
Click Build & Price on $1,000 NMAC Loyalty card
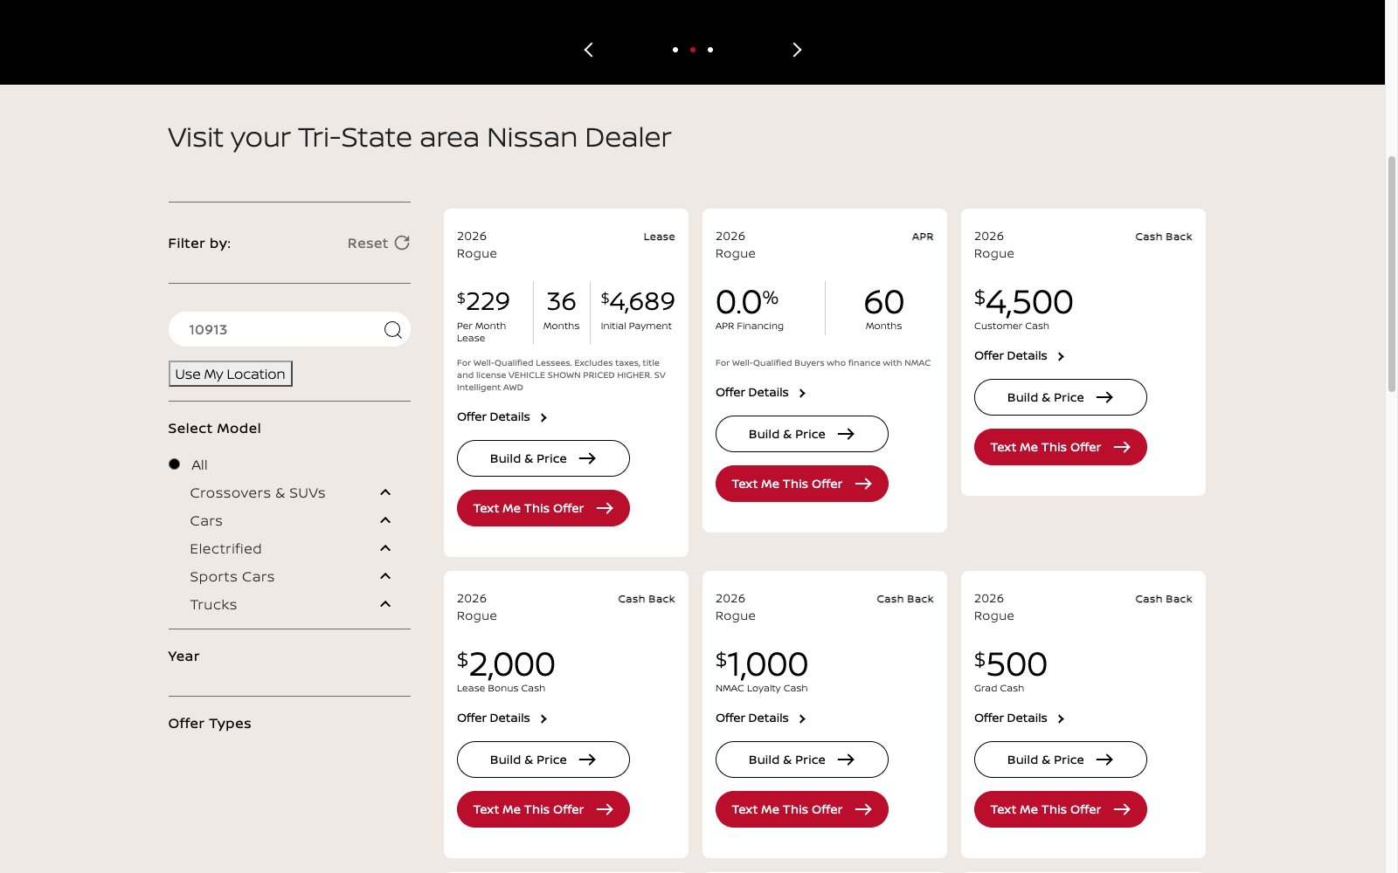point(801,760)
